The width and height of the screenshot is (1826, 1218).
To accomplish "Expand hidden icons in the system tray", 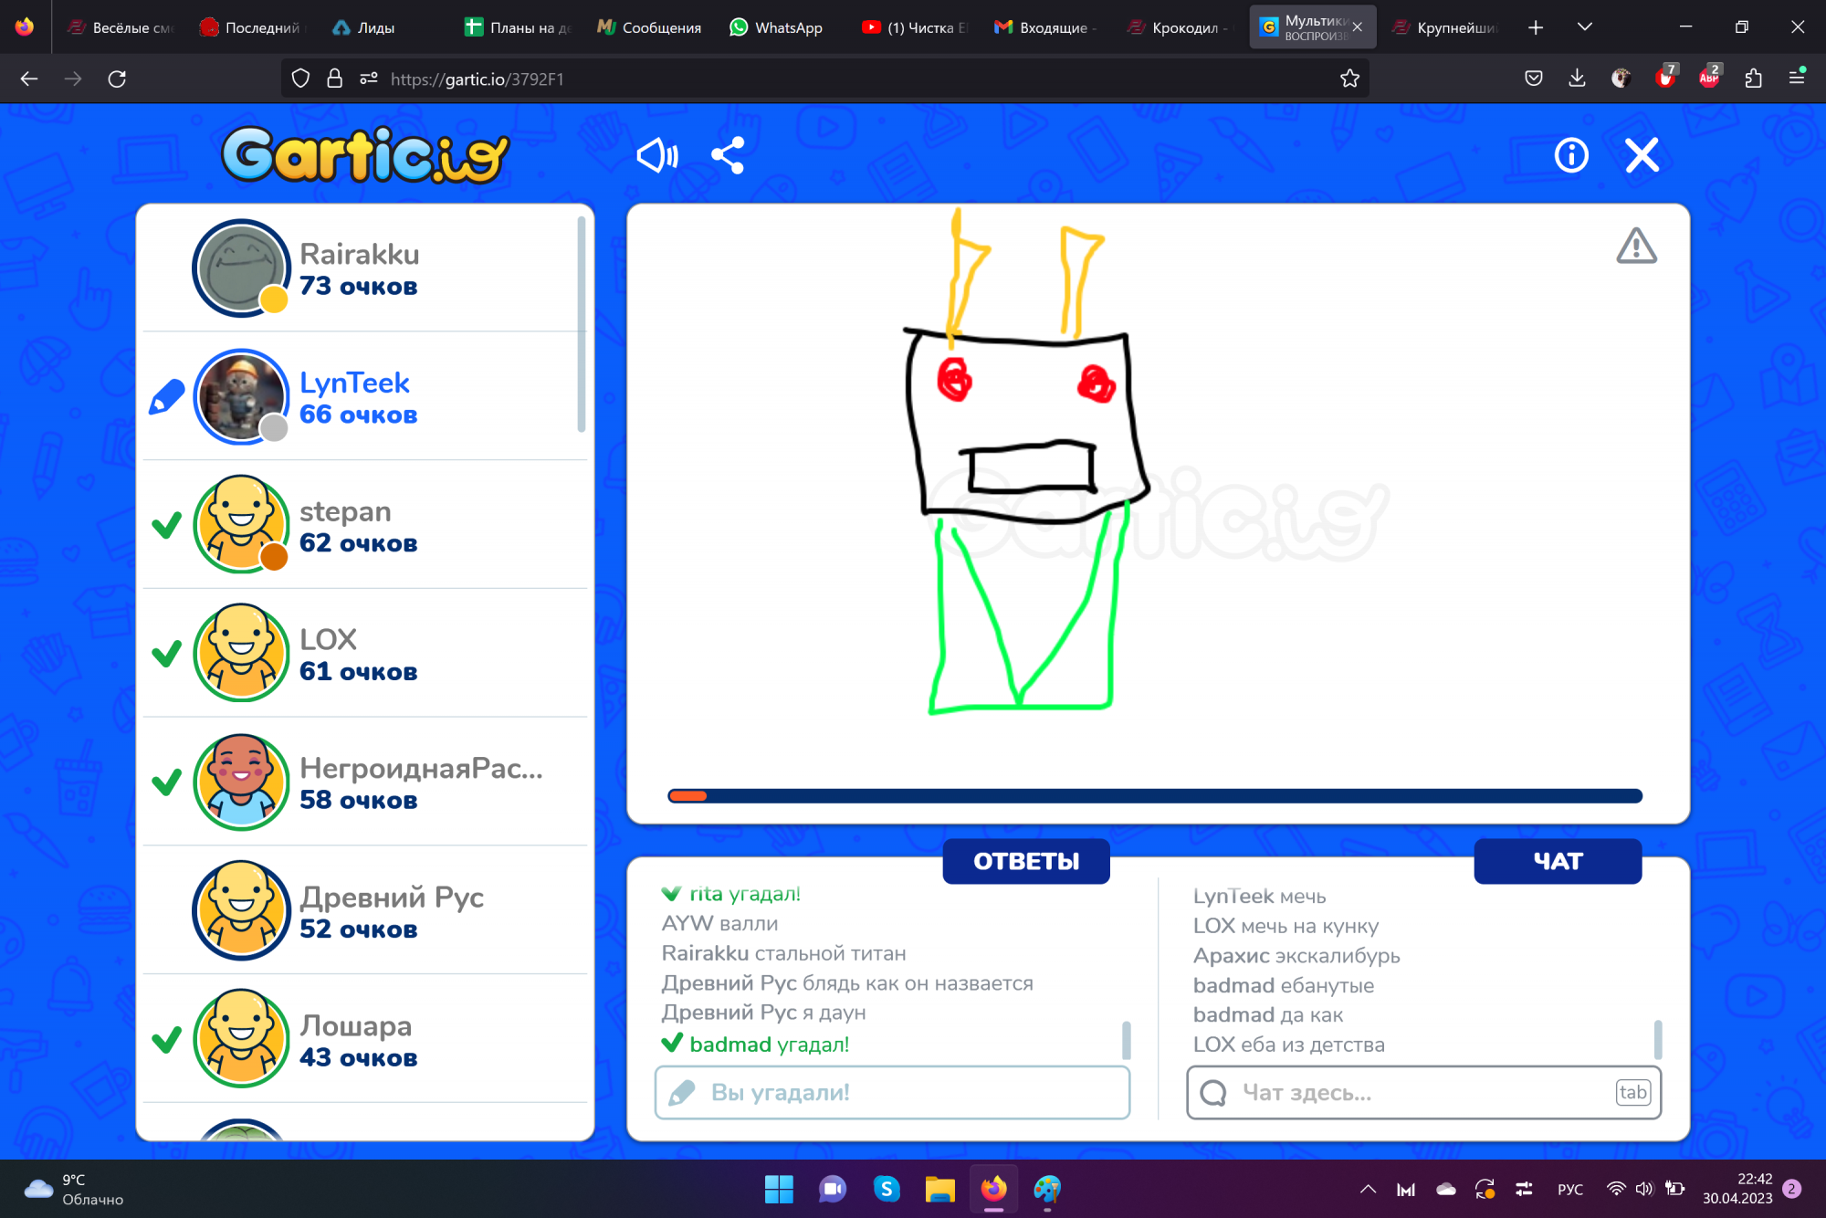I will tap(1368, 1189).
